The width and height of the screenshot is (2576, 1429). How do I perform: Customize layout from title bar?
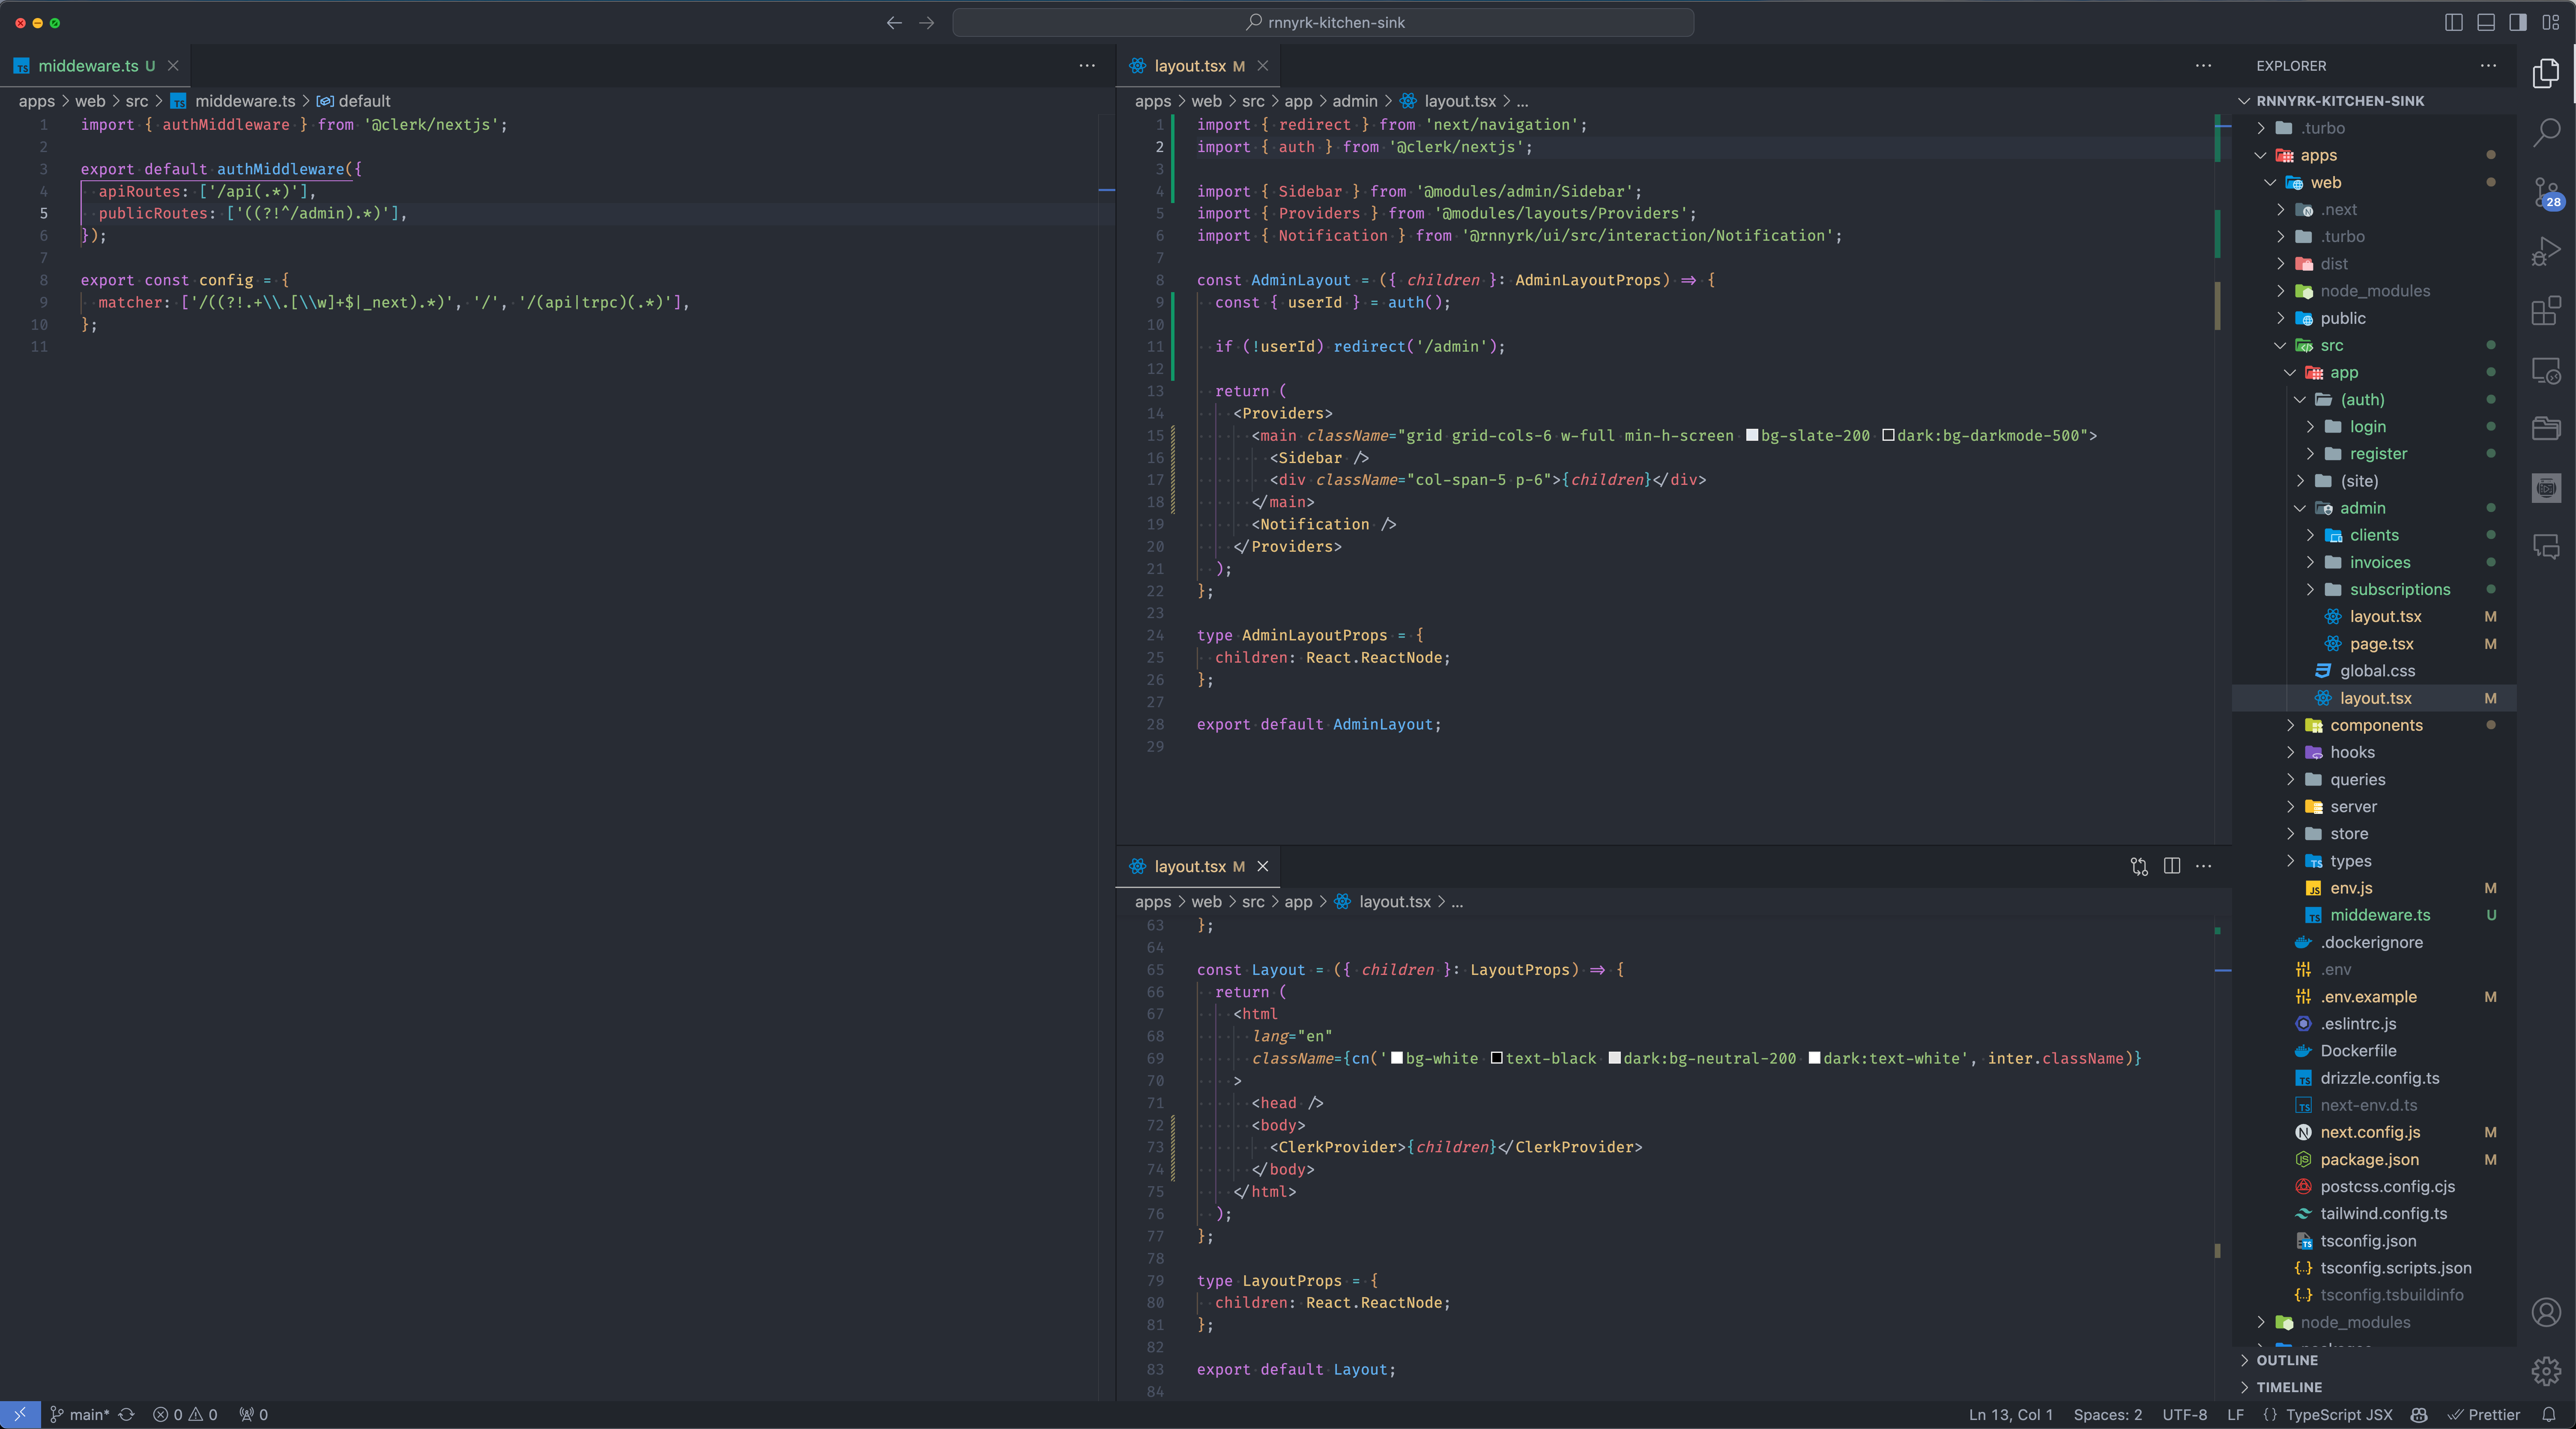(x=2551, y=22)
